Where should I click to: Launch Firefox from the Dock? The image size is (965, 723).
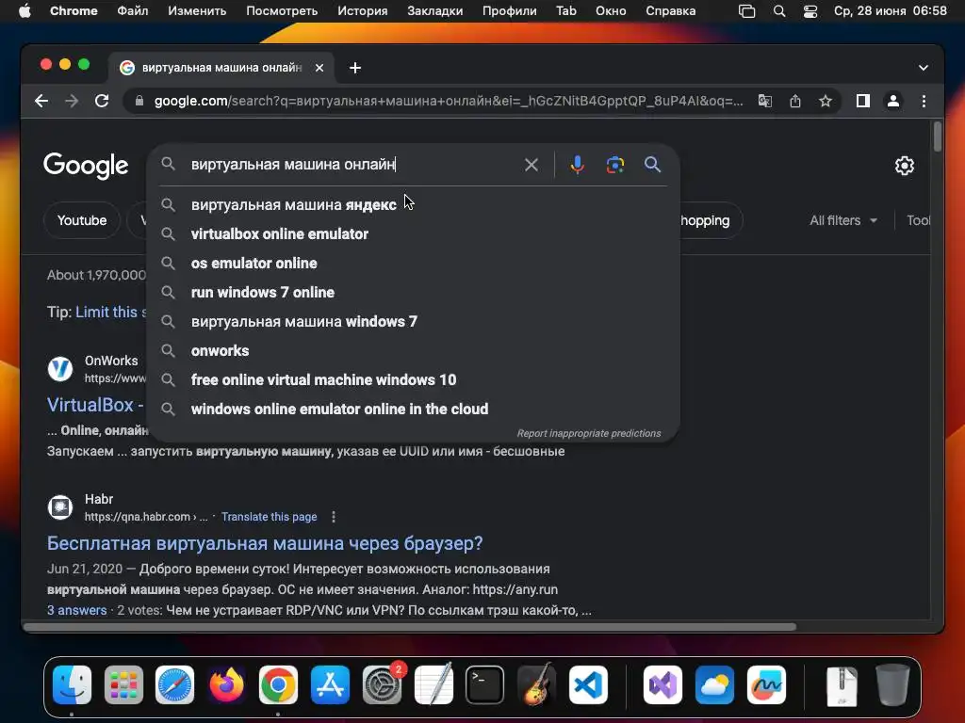(226, 685)
